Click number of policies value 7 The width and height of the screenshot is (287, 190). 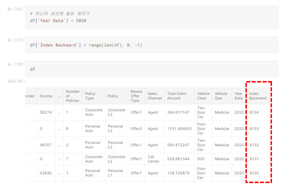(67, 159)
